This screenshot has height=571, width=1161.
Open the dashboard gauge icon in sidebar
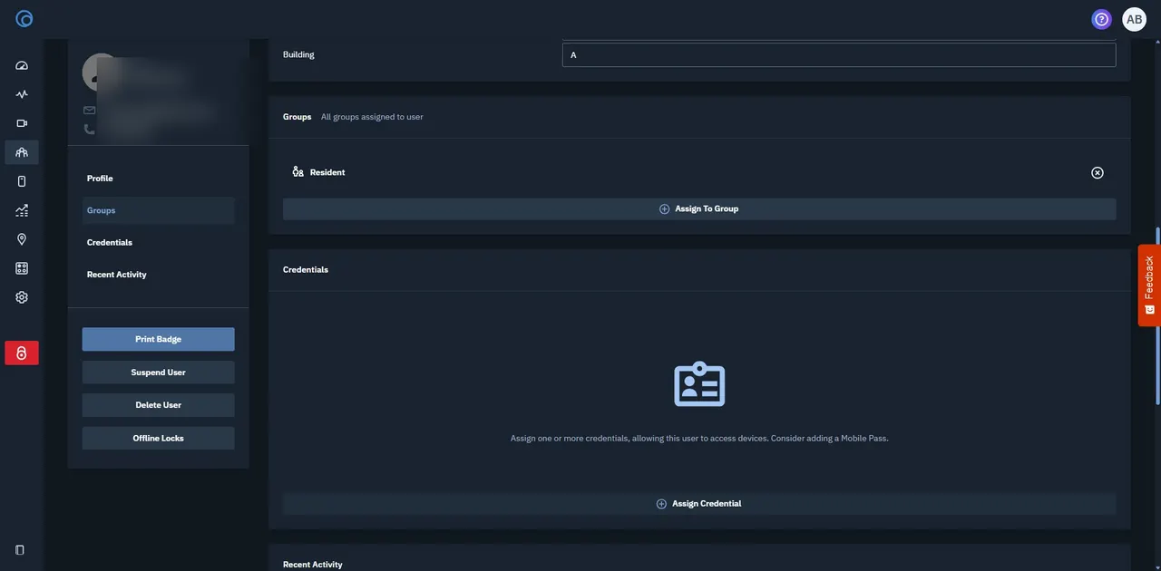[x=22, y=65]
